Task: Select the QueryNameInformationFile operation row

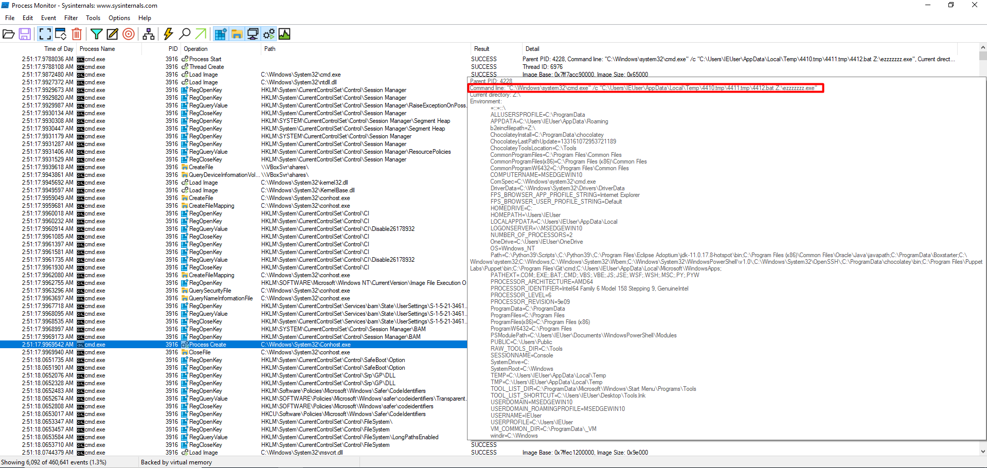Action: coord(234,298)
